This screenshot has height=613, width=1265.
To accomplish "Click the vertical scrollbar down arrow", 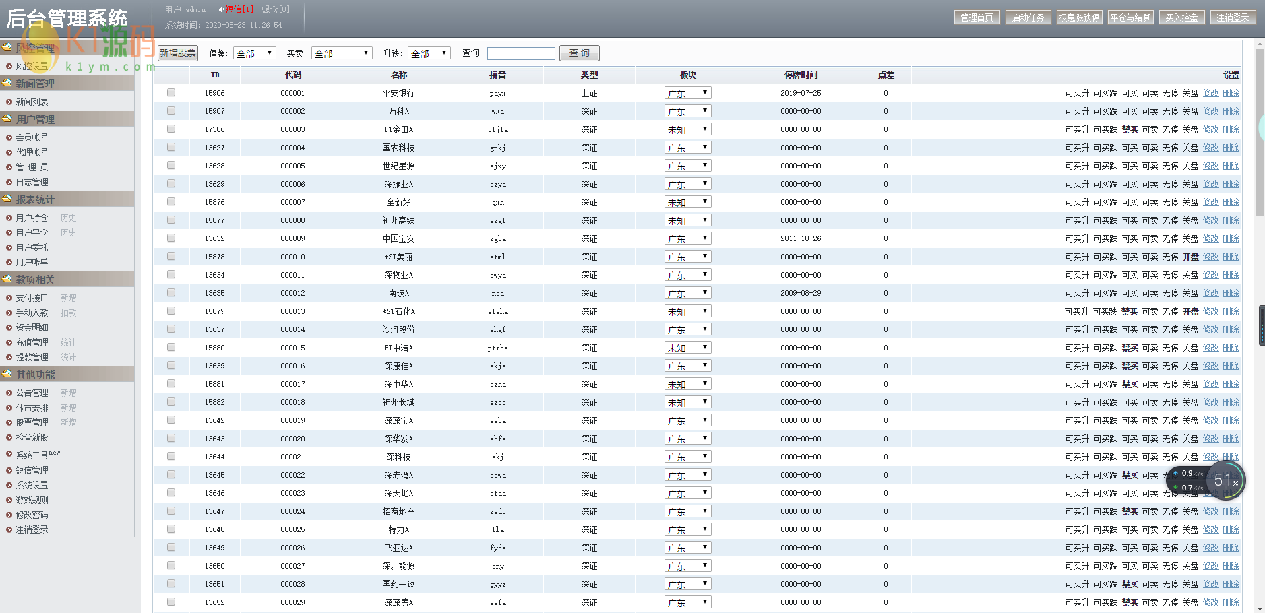I will [1260, 608].
